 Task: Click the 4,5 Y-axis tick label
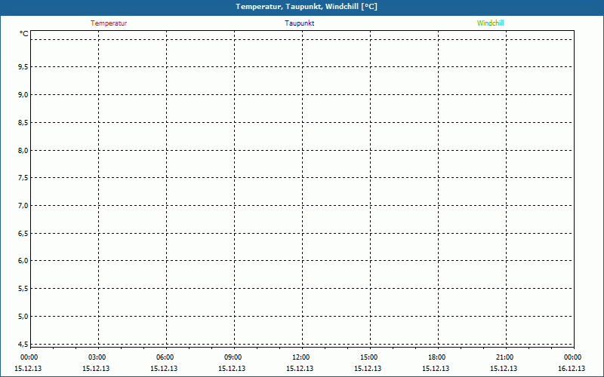pyautogui.click(x=23, y=344)
